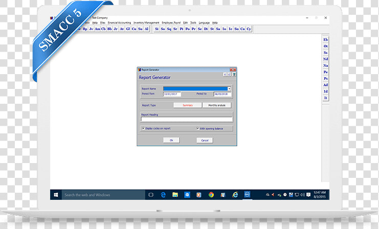Viewport: 379px width, 229px height.
Task: Open the Files menu
Action: (x=103, y=22)
